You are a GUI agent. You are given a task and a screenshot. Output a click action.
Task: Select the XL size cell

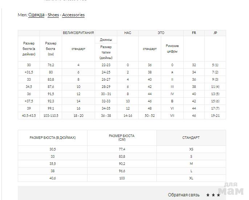pyautogui.click(x=191, y=178)
